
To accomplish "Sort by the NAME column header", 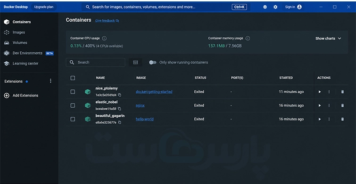I will coord(100,78).
